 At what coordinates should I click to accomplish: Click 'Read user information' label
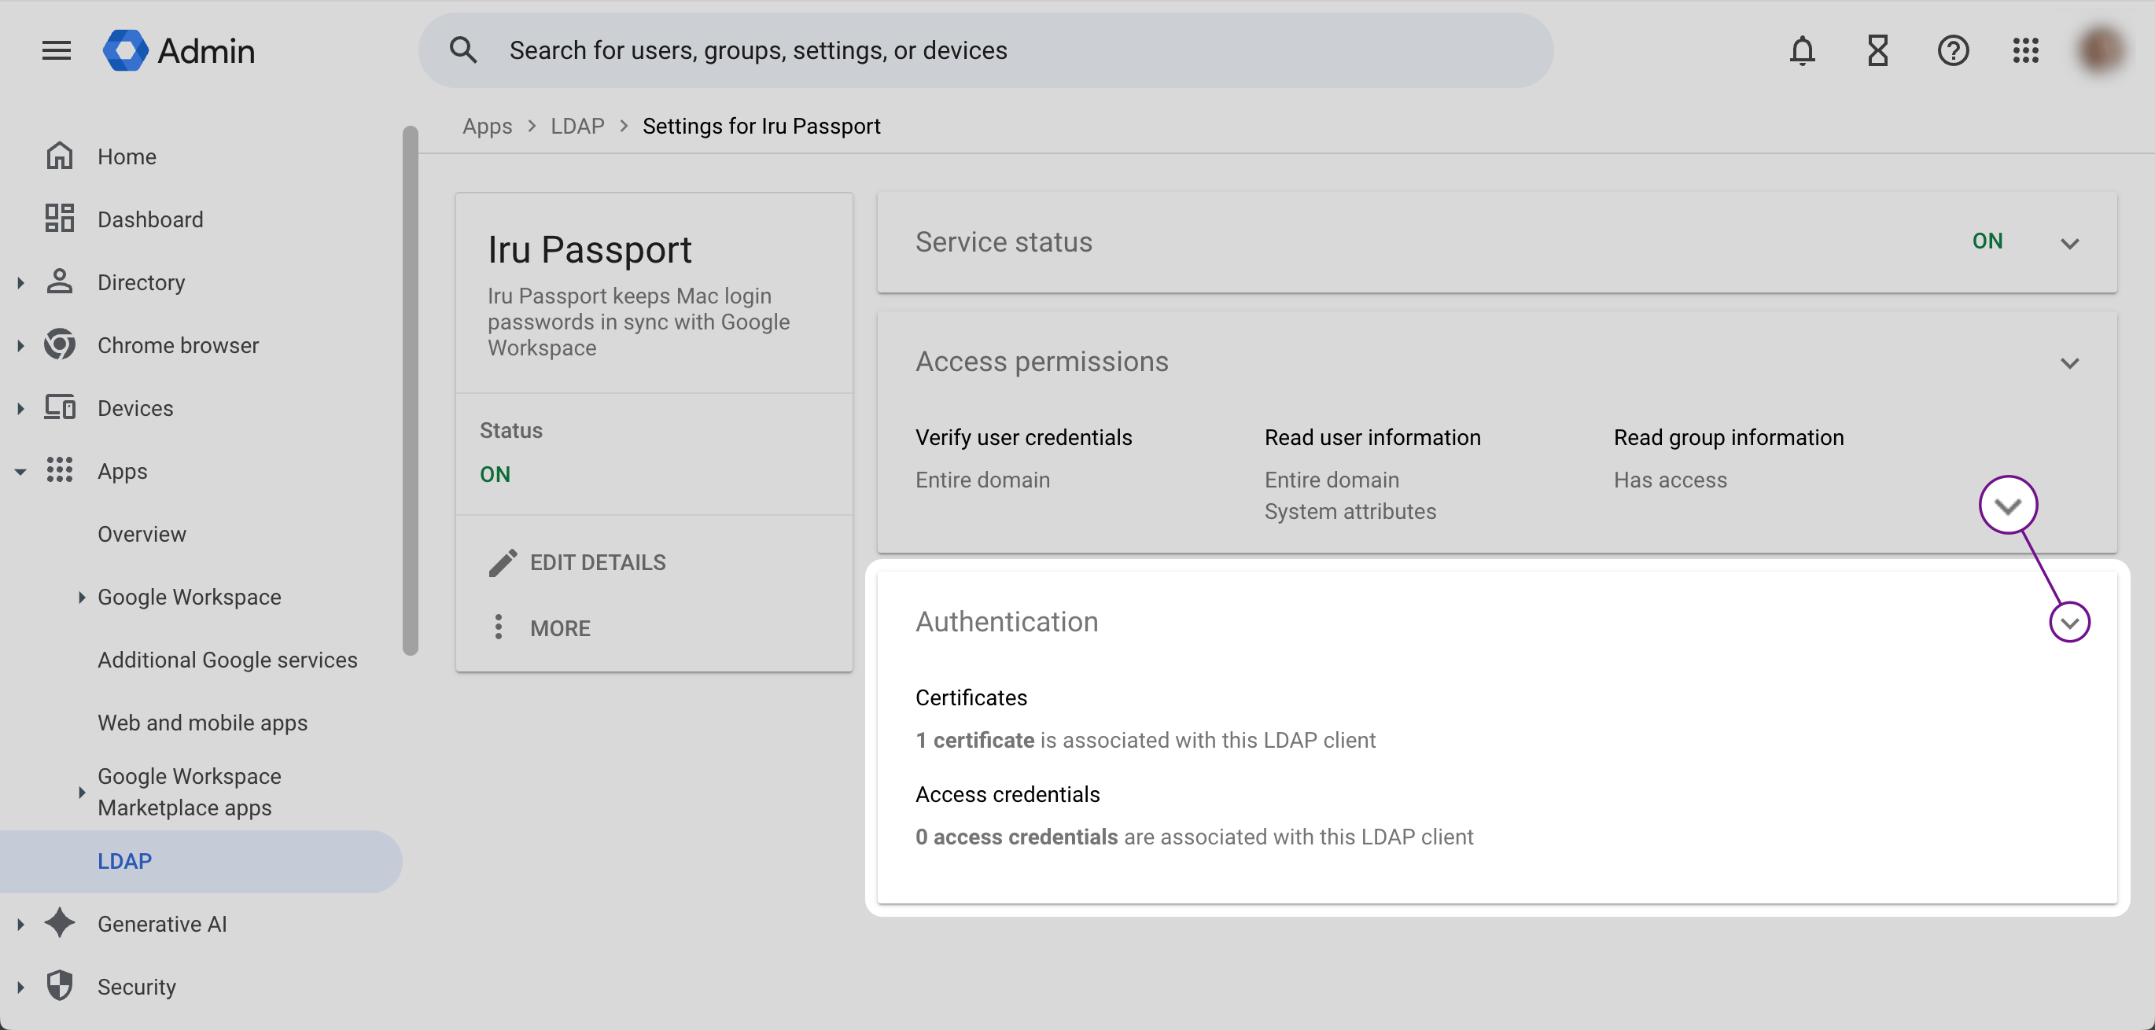[1372, 437]
